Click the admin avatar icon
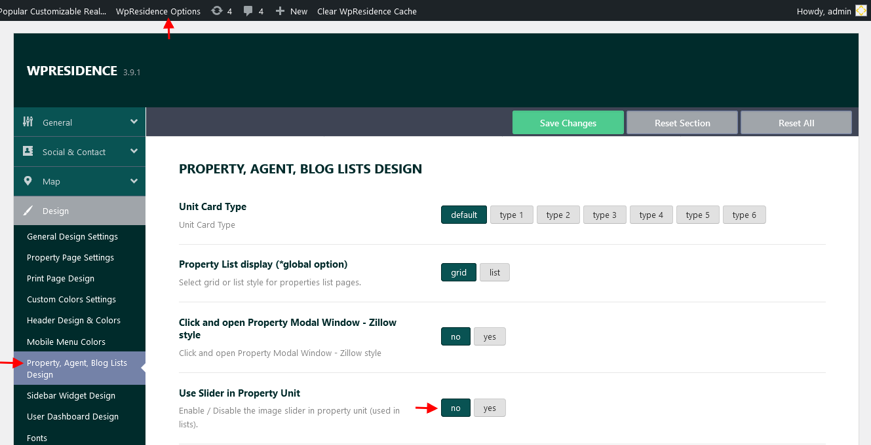The image size is (871, 445). tap(861, 11)
